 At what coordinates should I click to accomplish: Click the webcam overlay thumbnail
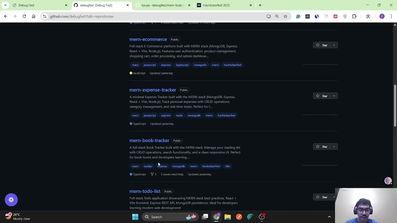(x=366, y=206)
